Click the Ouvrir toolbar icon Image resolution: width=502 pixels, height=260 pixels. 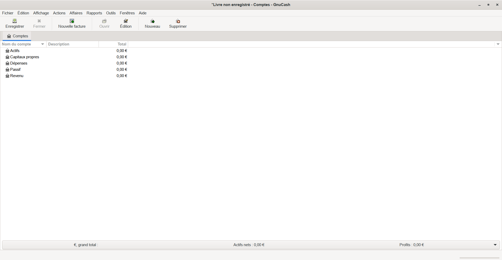[x=104, y=21]
